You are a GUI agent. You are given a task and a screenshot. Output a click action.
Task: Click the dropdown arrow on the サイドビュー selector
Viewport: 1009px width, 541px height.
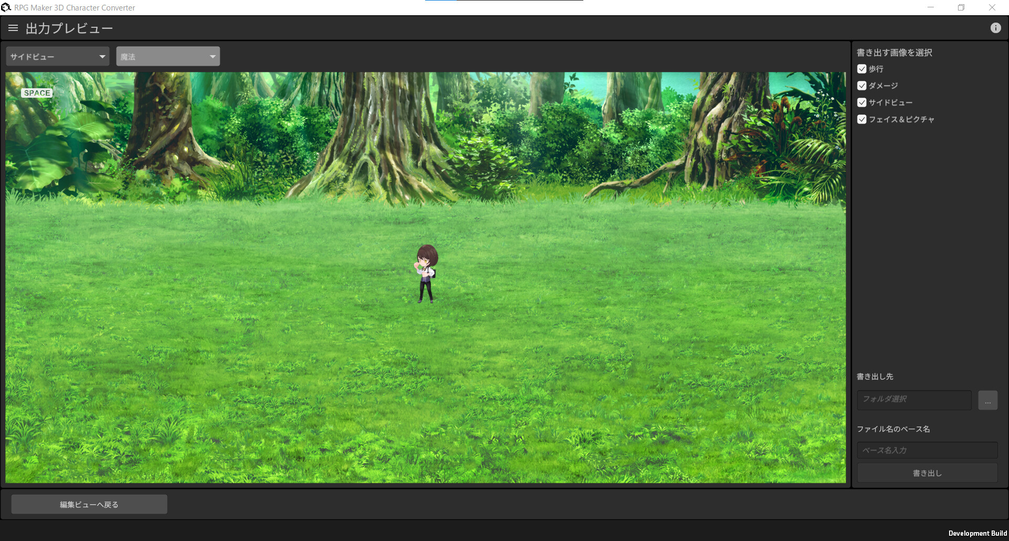click(102, 56)
